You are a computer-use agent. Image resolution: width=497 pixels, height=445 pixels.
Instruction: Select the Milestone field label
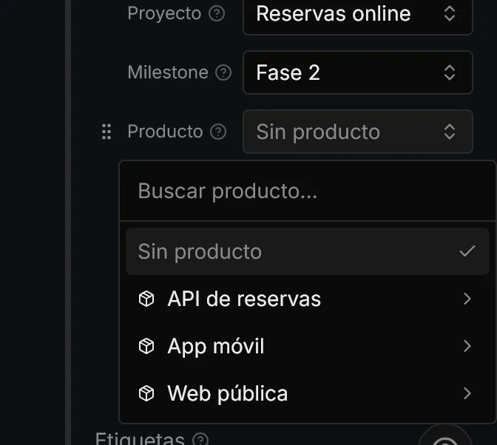tap(168, 72)
